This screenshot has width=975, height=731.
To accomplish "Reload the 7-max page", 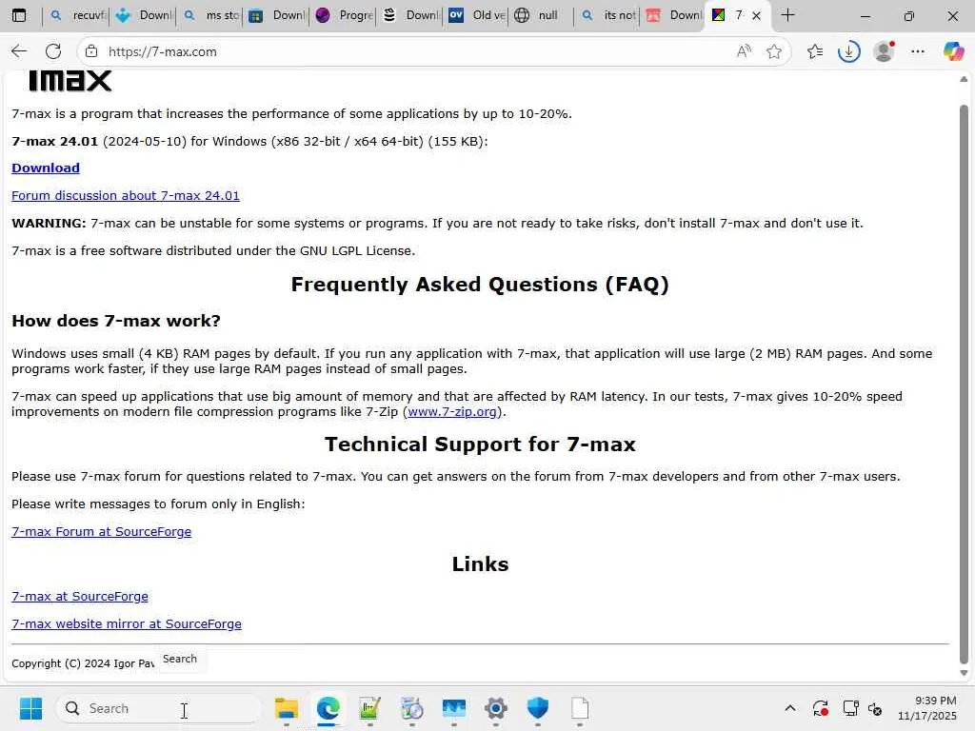I will click(x=53, y=51).
